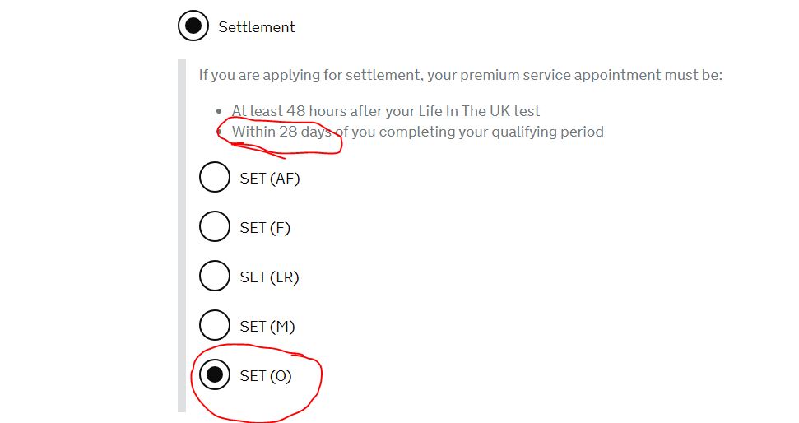Image resolution: width=799 pixels, height=423 pixels.
Task: Click the grey vertical inset bar
Action: [x=182, y=235]
